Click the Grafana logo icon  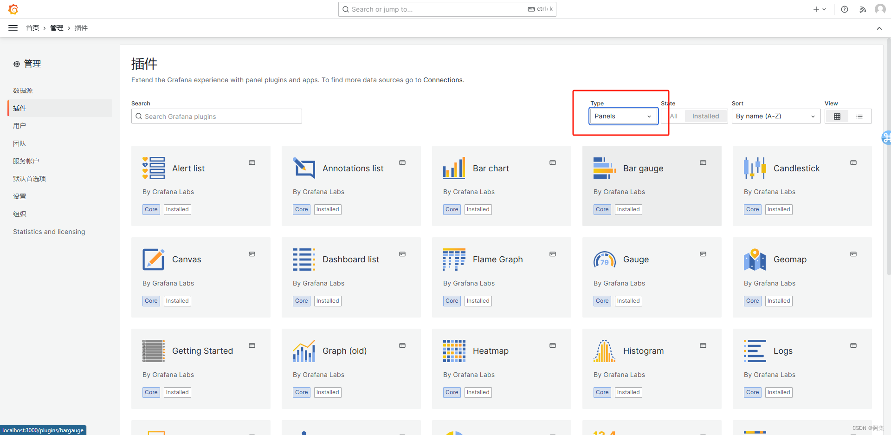13,9
